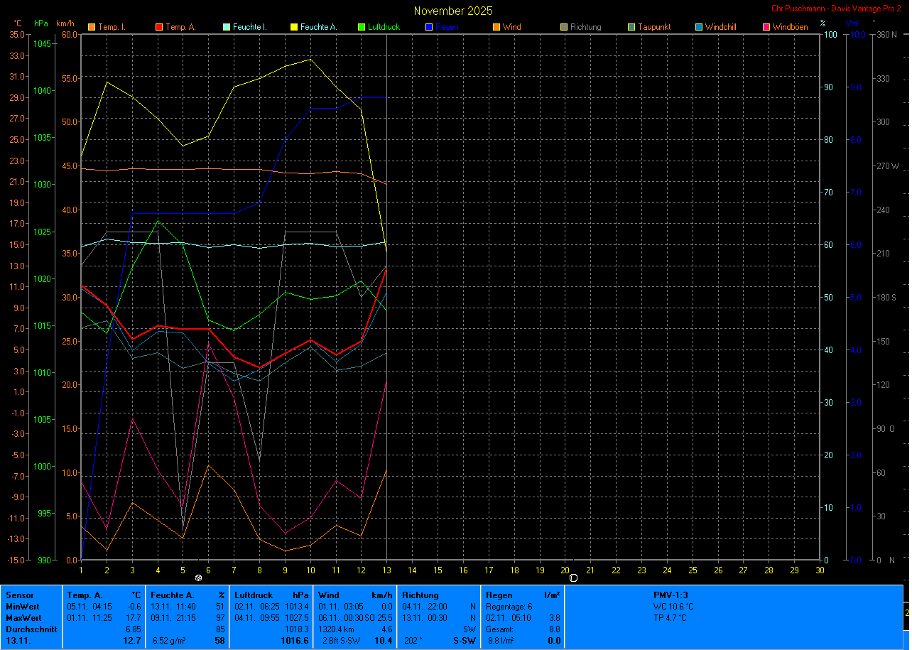Click the Wind legend label

pyautogui.click(x=511, y=27)
